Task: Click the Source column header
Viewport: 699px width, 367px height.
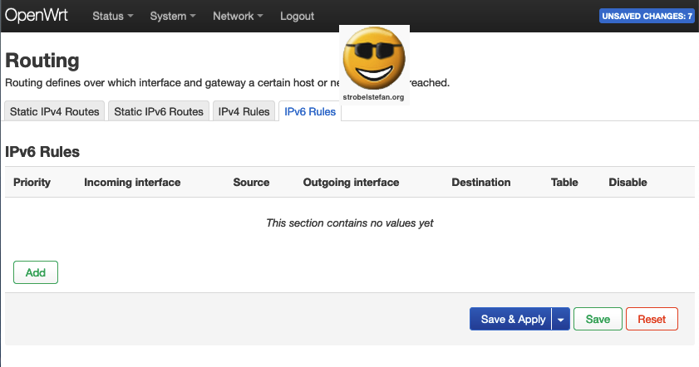Action: click(x=252, y=182)
